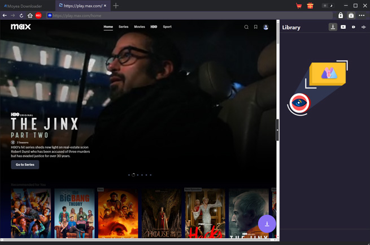Open the shopping cart icon in title bar
The width and height of the screenshot is (370, 245).
click(299, 6)
